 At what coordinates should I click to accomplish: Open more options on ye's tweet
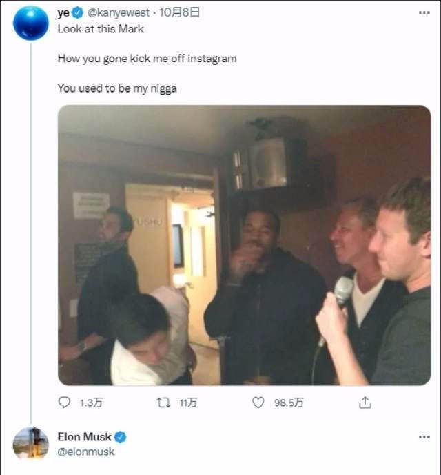pyautogui.click(x=424, y=12)
